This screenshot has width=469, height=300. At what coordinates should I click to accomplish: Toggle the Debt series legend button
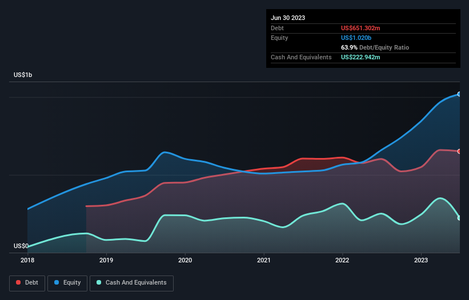coord(27,283)
